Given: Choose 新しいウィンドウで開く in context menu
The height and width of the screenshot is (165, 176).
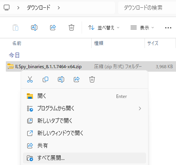Looking at the screenshot, I should coord(84,133).
